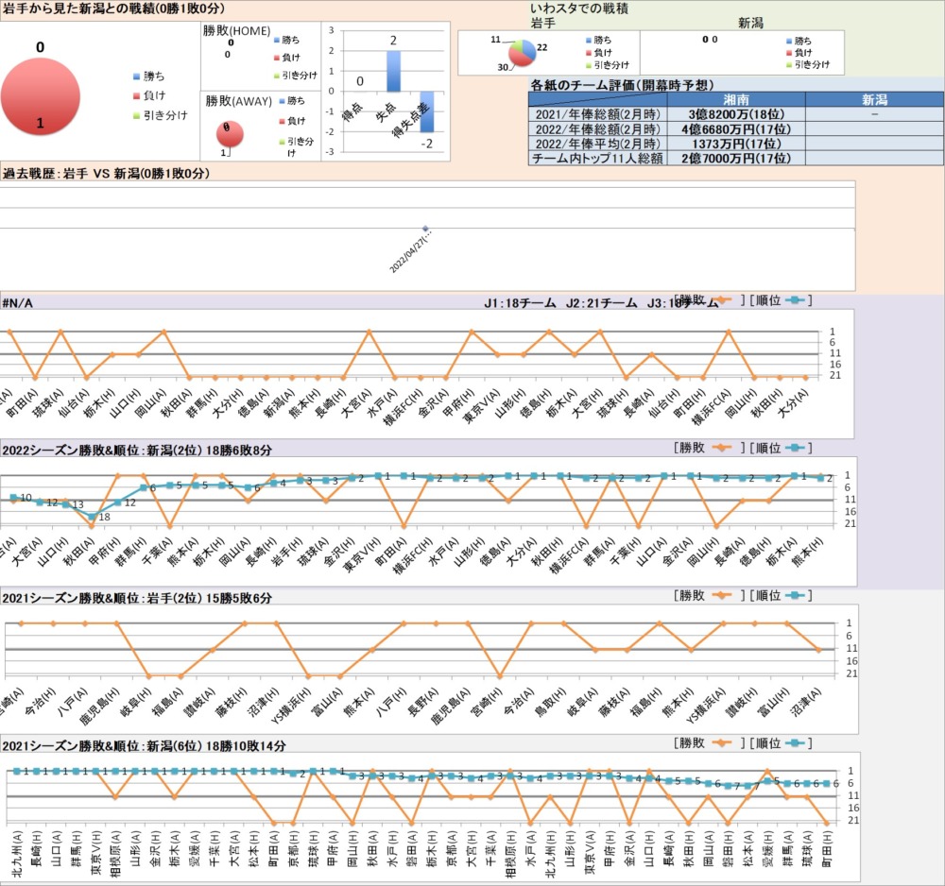Click the 2022/年俸平均(2月時) row label

click(598, 144)
